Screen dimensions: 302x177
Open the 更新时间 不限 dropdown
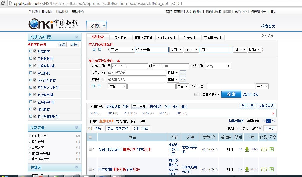click(x=218, y=66)
